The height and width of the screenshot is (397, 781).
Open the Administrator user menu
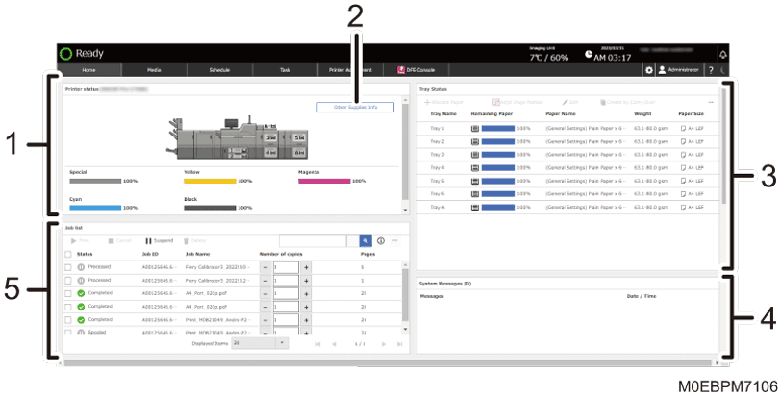(679, 70)
